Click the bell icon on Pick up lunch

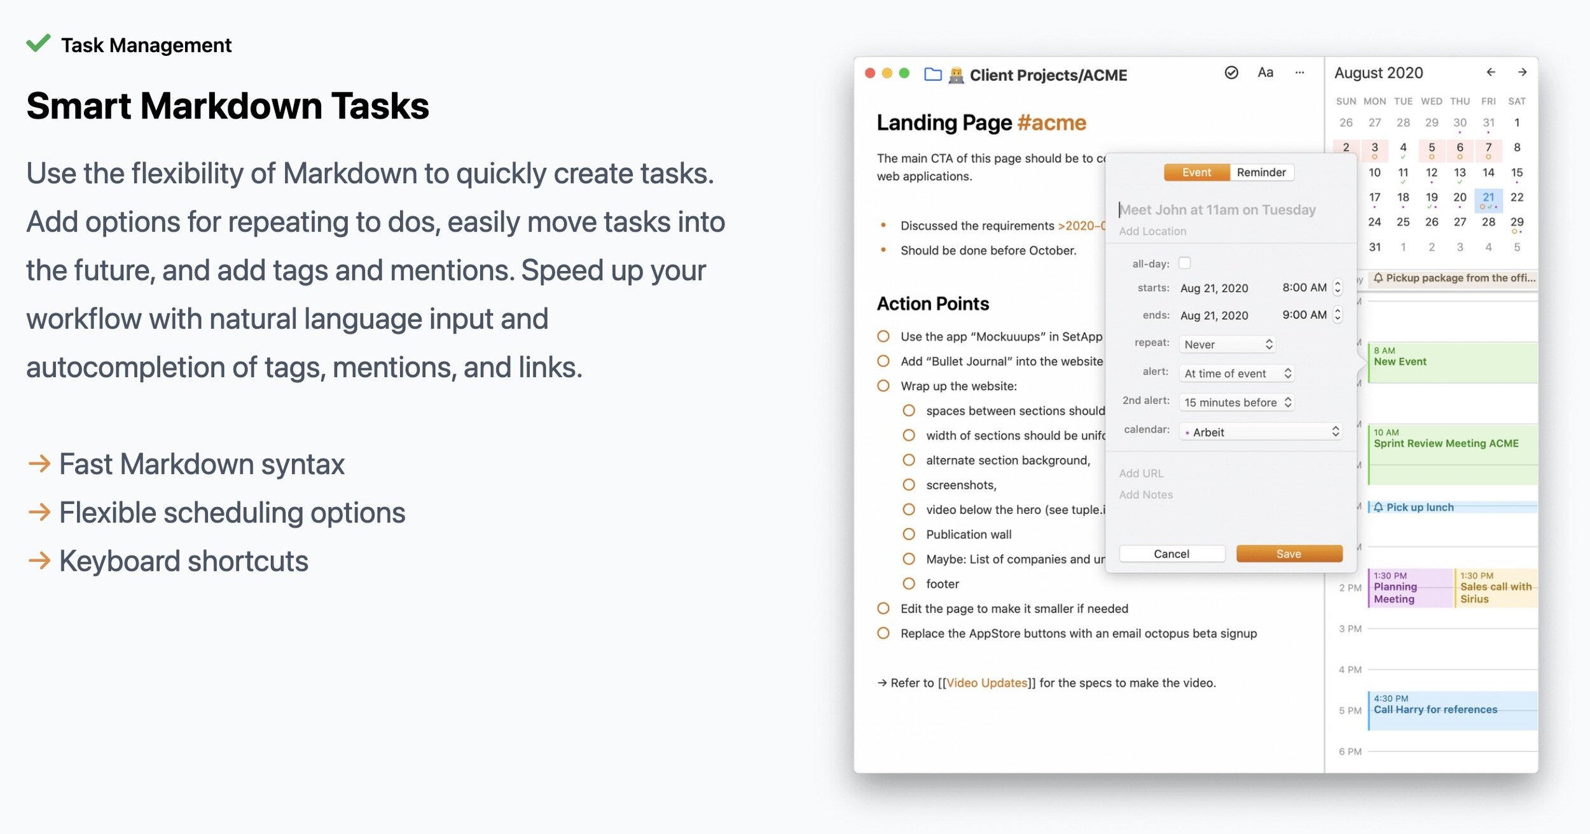click(1378, 507)
